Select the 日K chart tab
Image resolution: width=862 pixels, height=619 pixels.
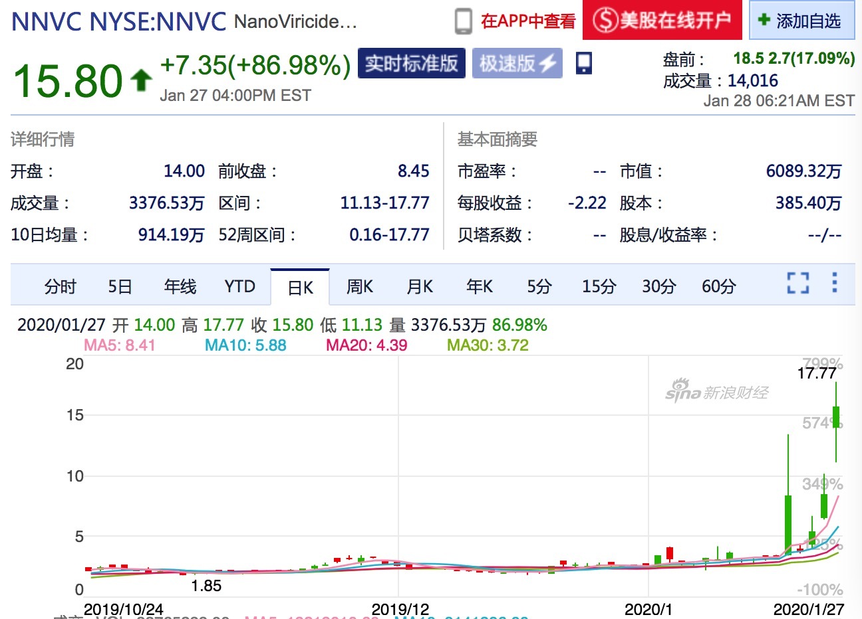click(300, 287)
